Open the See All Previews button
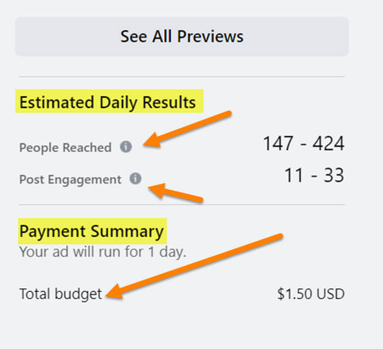This screenshot has width=383, height=349. 182,37
